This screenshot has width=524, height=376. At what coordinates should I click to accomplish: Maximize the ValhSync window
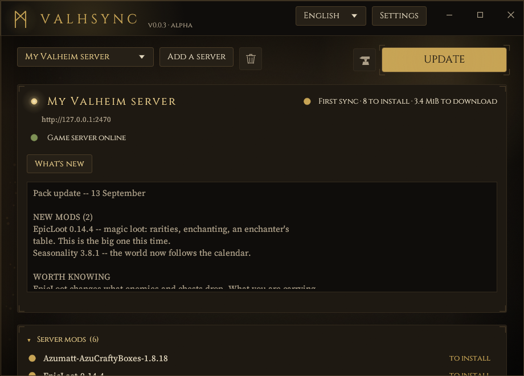(480, 15)
